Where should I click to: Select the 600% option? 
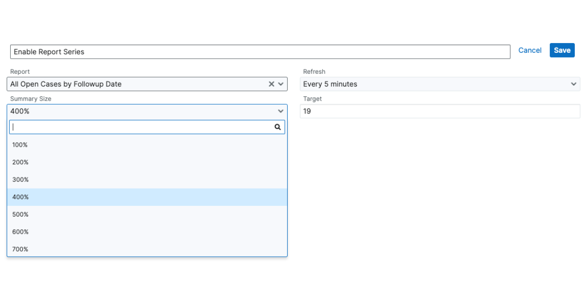coord(147,232)
